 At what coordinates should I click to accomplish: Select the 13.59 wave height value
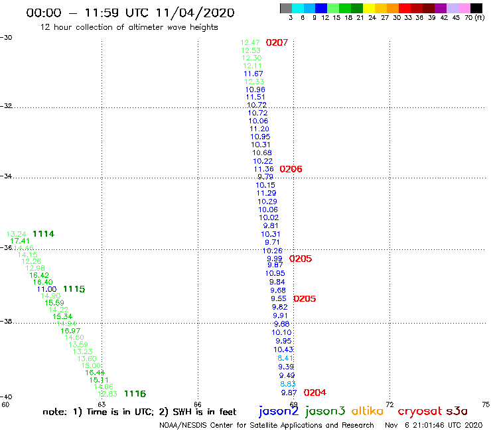tap(78, 345)
